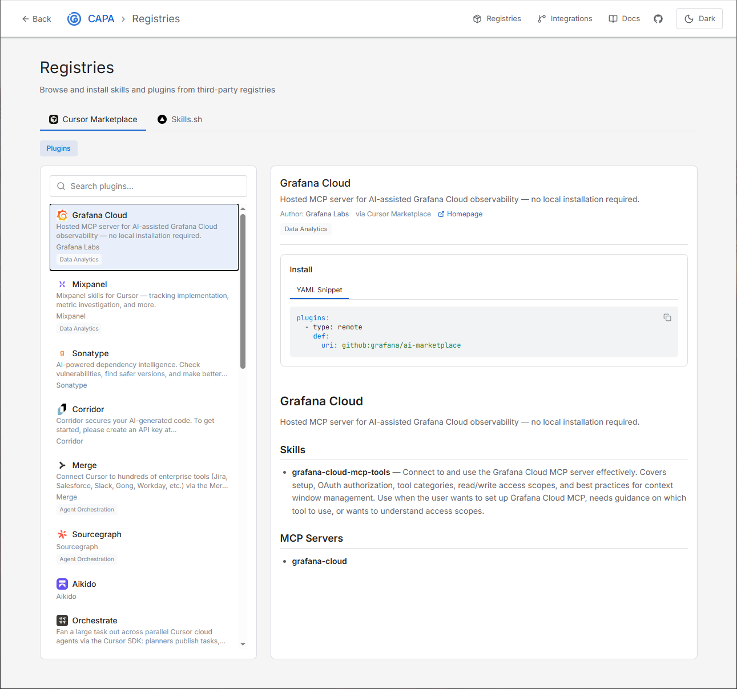Viewport: 737px width, 689px height.
Task: Click the Integrations branch icon
Action: click(x=542, y=19)
